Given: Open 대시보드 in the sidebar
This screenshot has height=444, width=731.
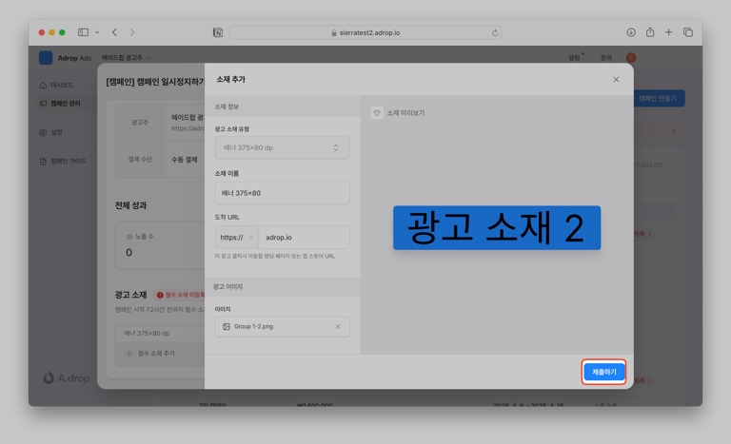Looking at the screenshot, I should tap(62, 86).
